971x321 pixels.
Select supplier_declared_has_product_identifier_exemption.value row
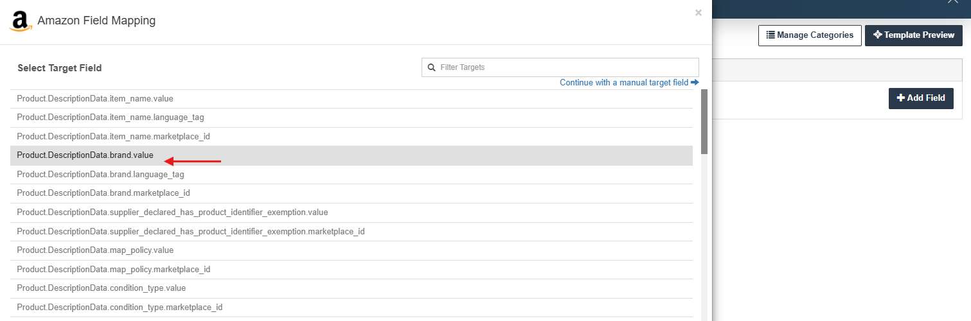pyautogui.click(x=352, y=213)
